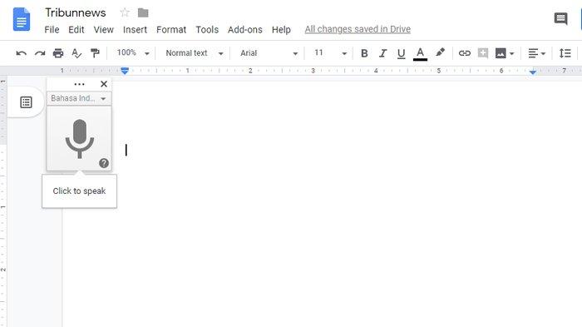The width and height of the screenshot is (582, 327).
Task: Open the Arial font dropdown
Action: (x=269, y=53)
